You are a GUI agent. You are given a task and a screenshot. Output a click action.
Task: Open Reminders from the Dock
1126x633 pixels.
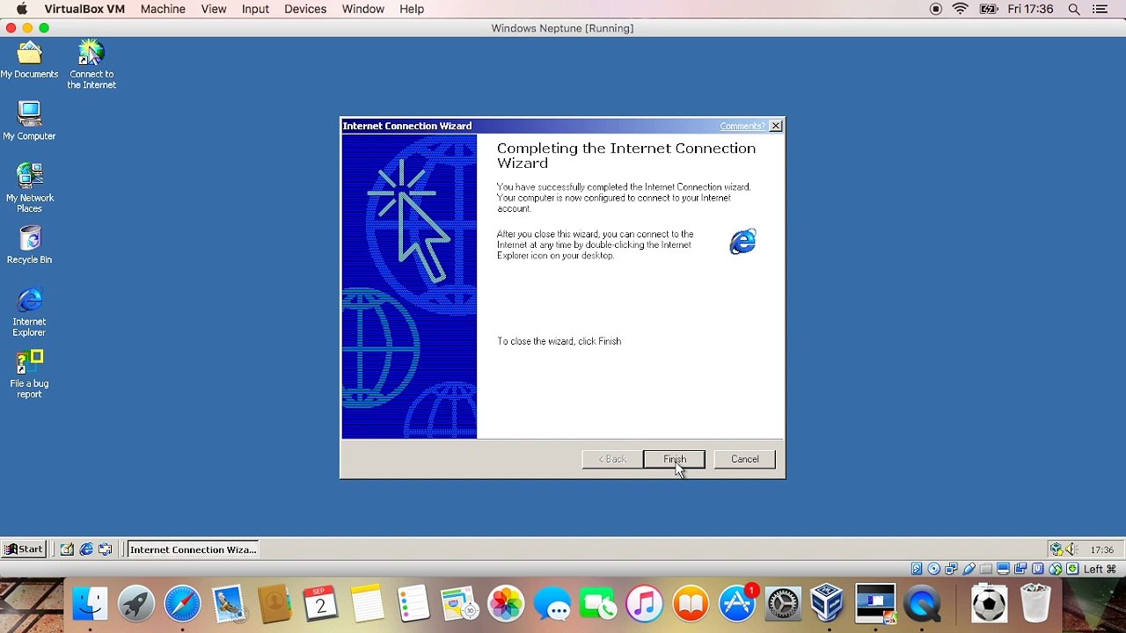pyautogui.click(x=413, y=605)
